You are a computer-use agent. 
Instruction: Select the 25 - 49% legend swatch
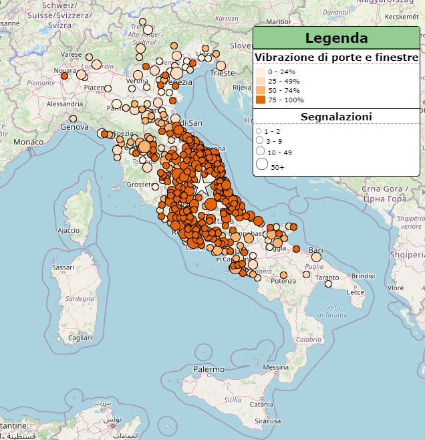(x=260, y=81)
